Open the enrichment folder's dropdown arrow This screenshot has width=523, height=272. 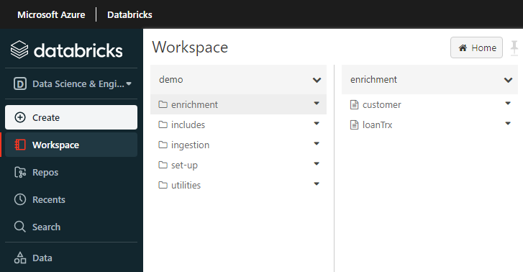click(317, 104)
